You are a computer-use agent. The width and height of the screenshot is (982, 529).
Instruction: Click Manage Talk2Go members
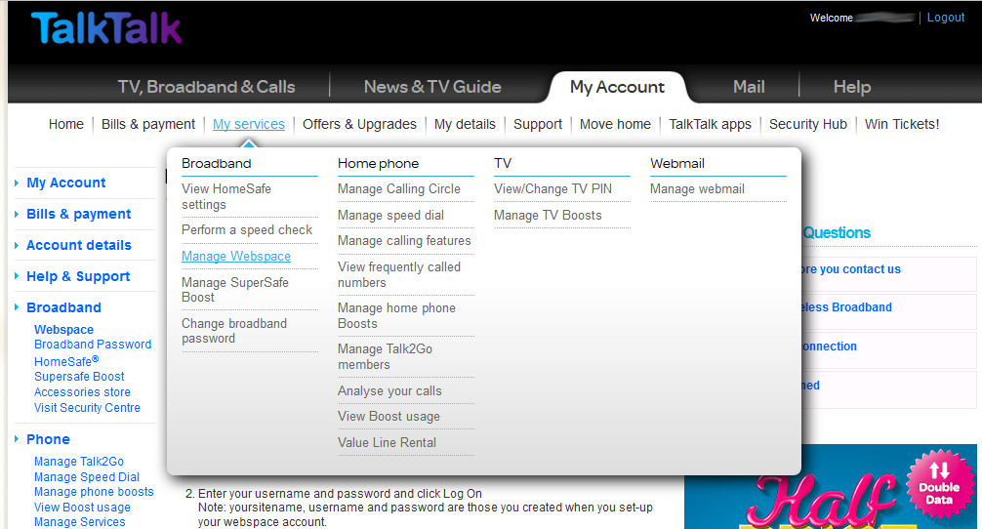tap(385, 356)
